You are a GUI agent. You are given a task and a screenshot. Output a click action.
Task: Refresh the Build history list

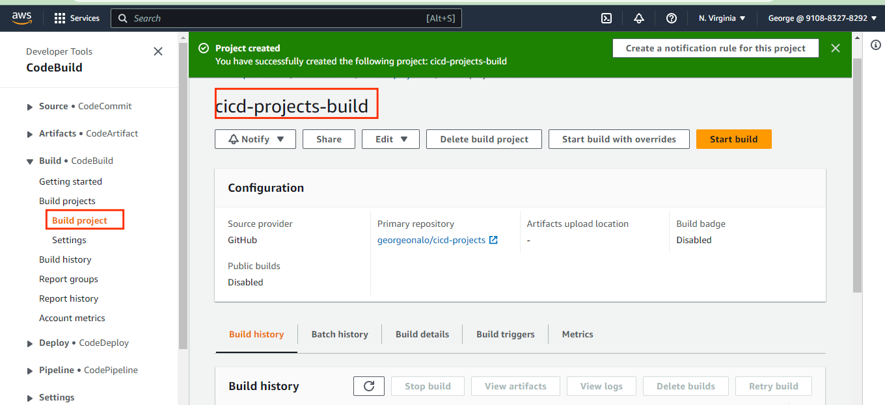[368, 385]
